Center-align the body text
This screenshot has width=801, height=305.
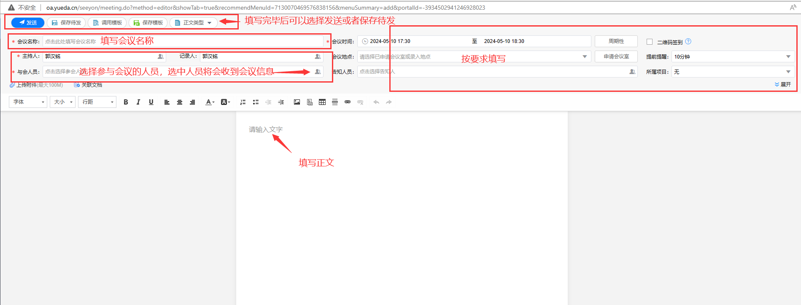(180, 102)
